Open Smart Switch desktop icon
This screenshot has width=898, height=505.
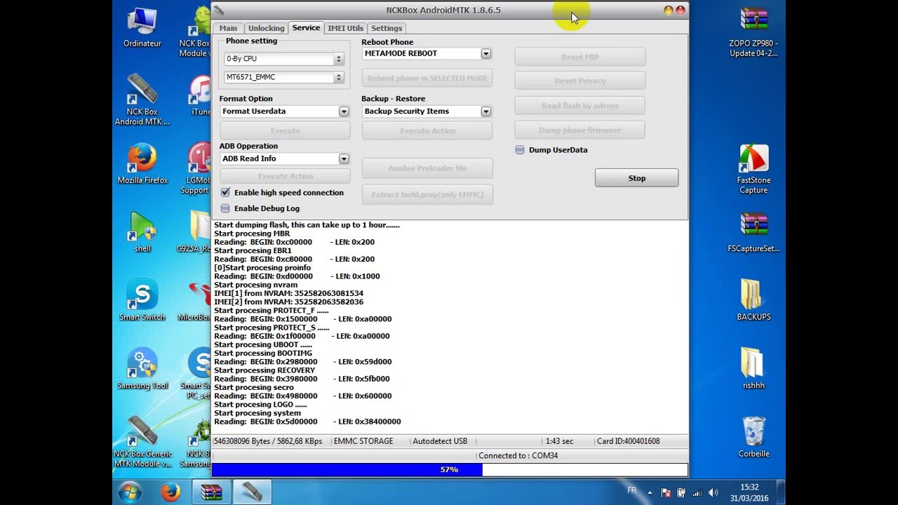tap(142, 301)
